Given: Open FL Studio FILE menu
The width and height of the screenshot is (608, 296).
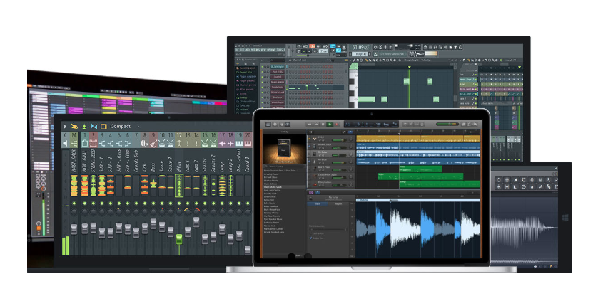Looking at the screenshot, I should point(237,51).
